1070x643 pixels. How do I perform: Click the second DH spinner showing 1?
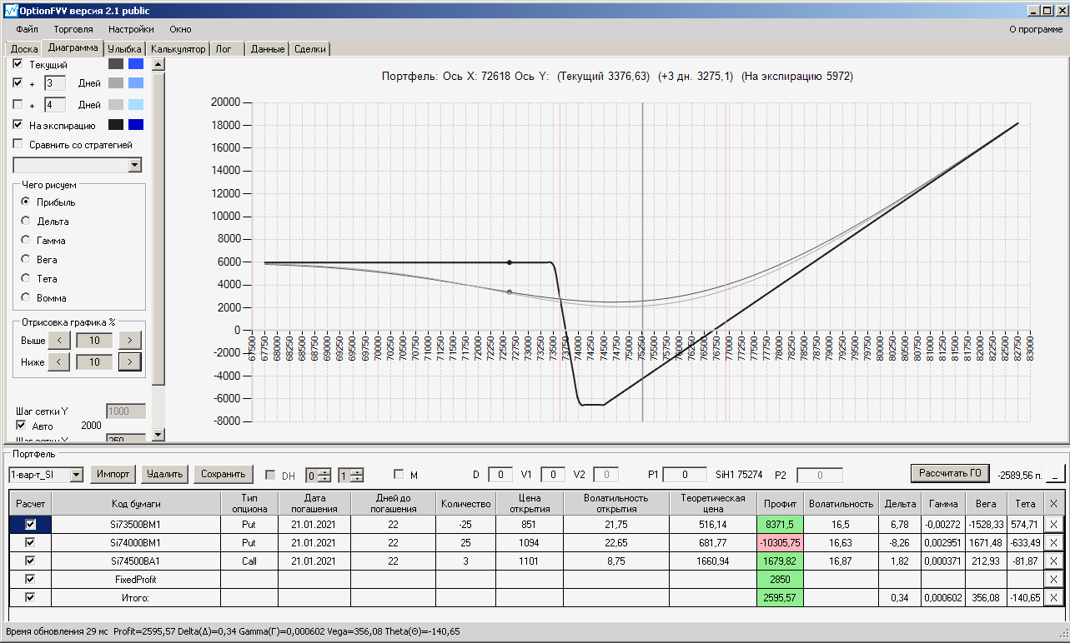pos(350,475)
